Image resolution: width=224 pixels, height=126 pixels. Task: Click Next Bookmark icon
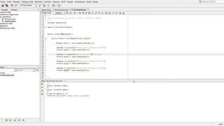click(99, 13)
